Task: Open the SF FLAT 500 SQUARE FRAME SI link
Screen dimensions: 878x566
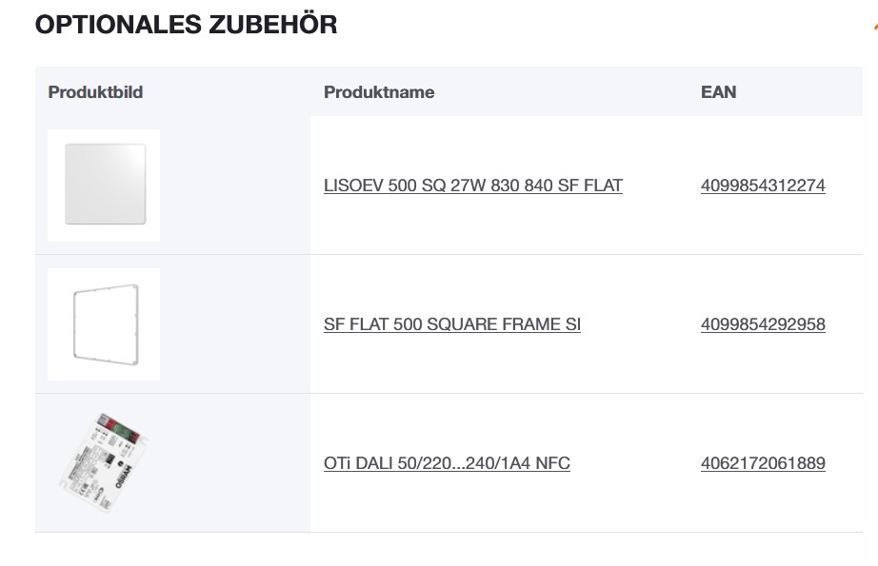Action: pos(451,324)
